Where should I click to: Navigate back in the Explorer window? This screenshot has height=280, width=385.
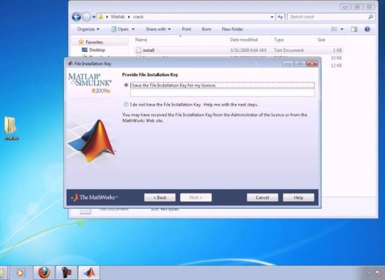coord(76,17)
